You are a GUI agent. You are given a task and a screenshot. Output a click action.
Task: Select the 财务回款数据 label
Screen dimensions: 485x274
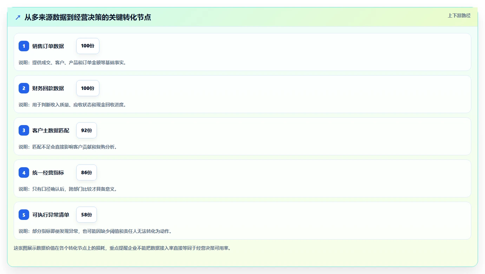tap(48, 88)
